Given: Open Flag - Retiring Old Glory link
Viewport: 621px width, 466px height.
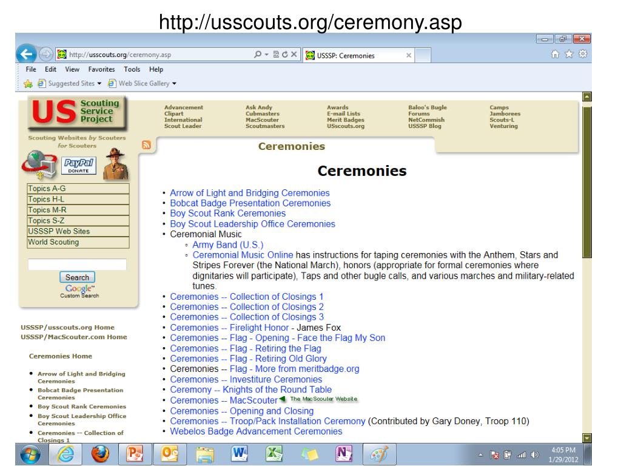Looking at the screenshot, I should pos(248,359).
